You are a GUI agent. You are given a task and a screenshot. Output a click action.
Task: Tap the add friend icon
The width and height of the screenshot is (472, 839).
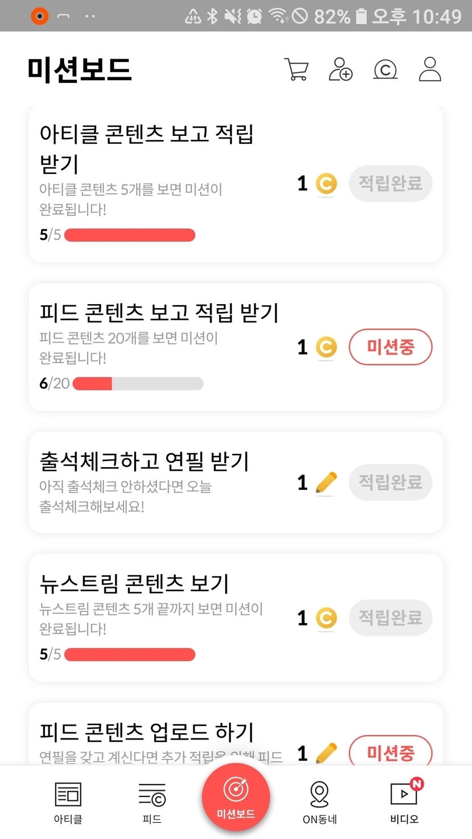(341, 70)
